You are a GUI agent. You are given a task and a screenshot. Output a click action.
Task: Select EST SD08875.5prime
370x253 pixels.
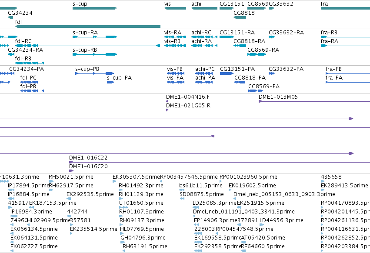coord(182,199)
